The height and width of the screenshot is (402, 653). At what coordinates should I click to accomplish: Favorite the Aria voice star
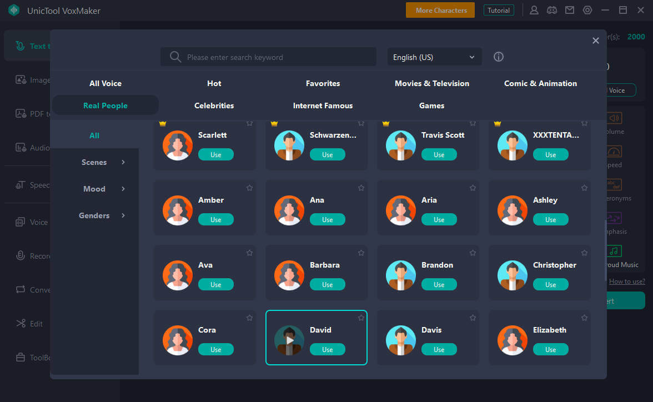473,188
